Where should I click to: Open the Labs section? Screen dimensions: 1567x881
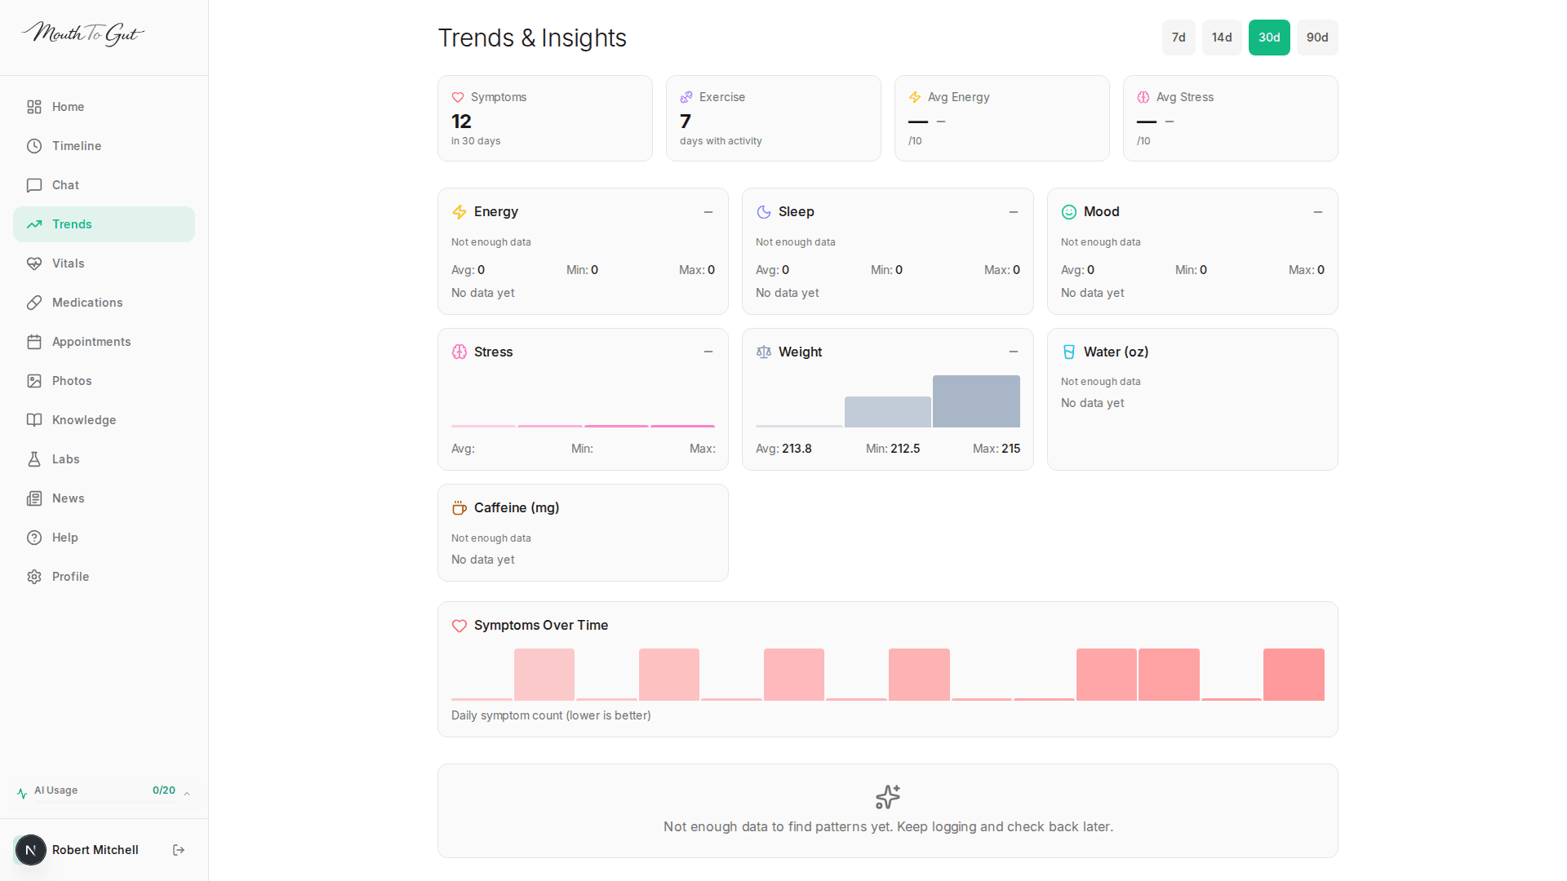point(64,458)
